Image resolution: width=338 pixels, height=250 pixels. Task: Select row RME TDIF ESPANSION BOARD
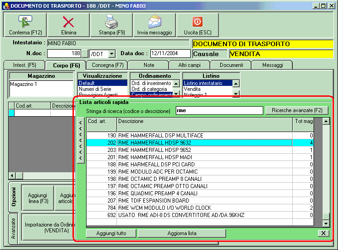coord(200,201)
